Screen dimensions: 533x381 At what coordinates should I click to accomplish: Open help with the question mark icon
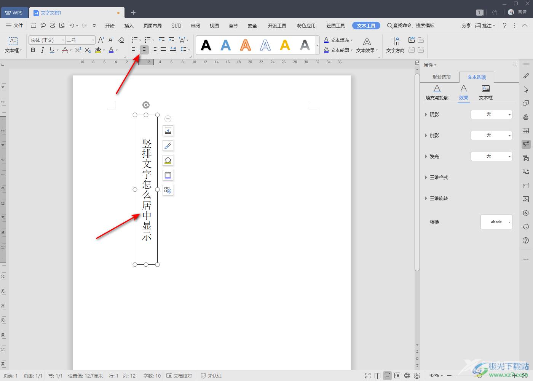click(504, 26)
